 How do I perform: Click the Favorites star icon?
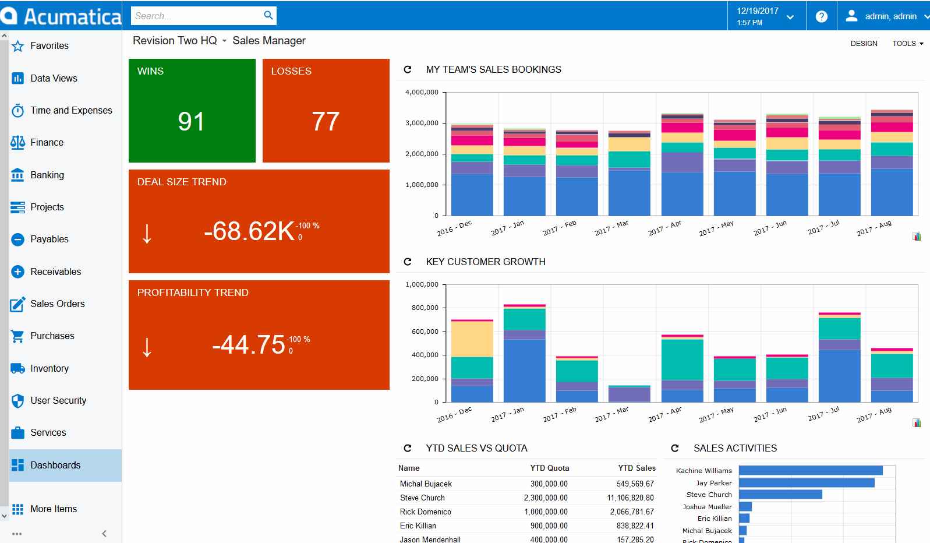pyautogui.click(x=18, y=46)
